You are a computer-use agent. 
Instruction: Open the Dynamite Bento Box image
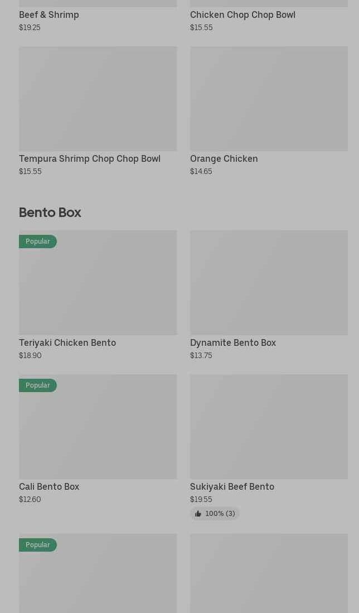coord(269,283)
